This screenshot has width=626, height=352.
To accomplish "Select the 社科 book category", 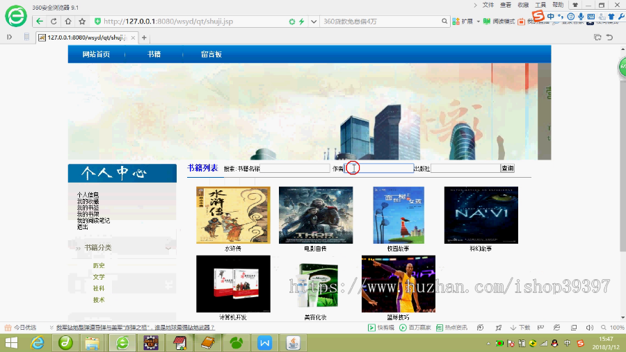I will [x=99, y=288].
